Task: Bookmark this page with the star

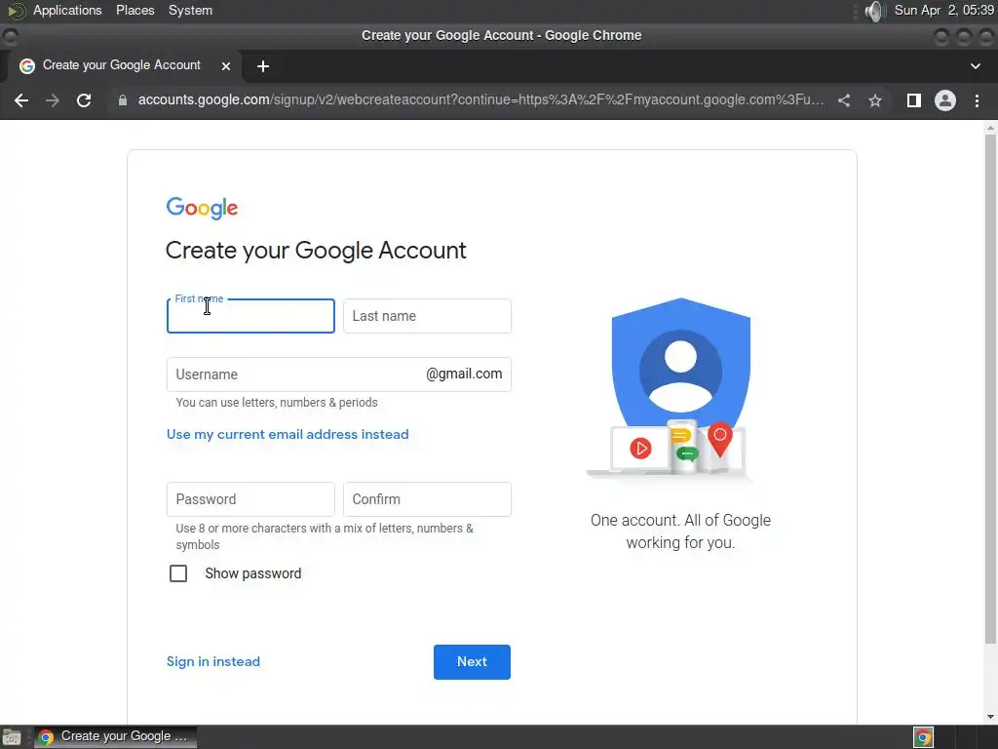Action: coord(875,100)
